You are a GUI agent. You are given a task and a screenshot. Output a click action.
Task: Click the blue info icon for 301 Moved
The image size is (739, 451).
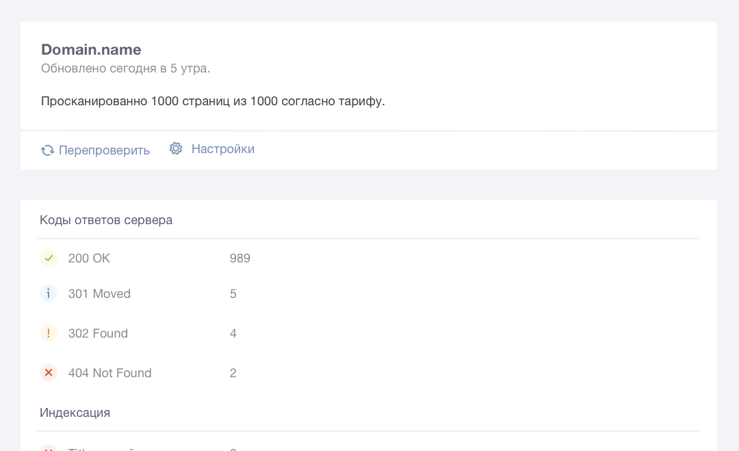tap(49, 294)
